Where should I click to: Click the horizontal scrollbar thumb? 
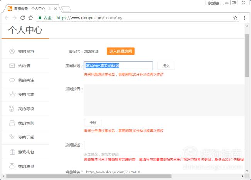[x=89, y=176]
